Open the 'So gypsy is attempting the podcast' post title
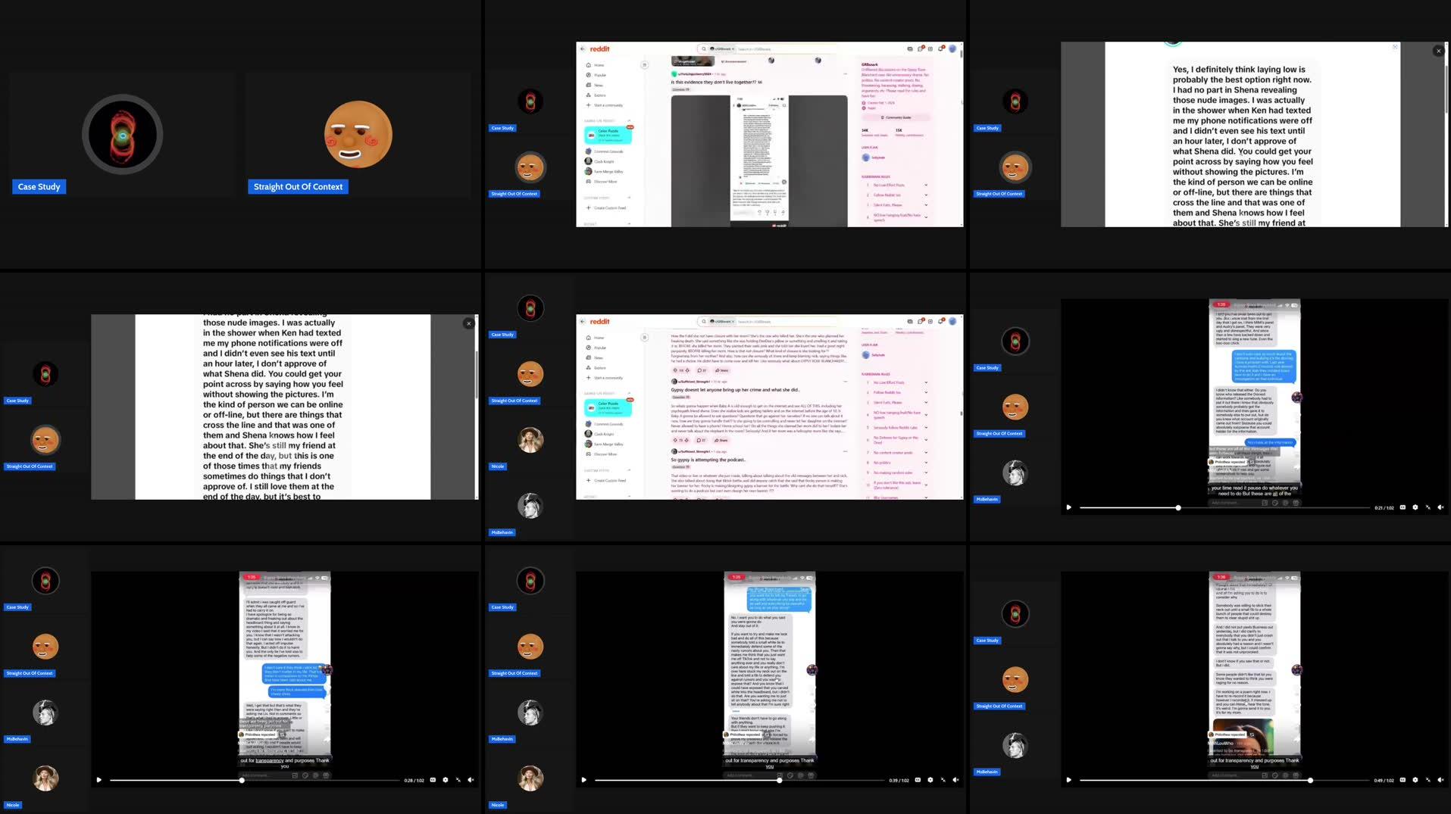Image resolution: width=1451 pixels, height=814 pixels. (x=708, y=460)
